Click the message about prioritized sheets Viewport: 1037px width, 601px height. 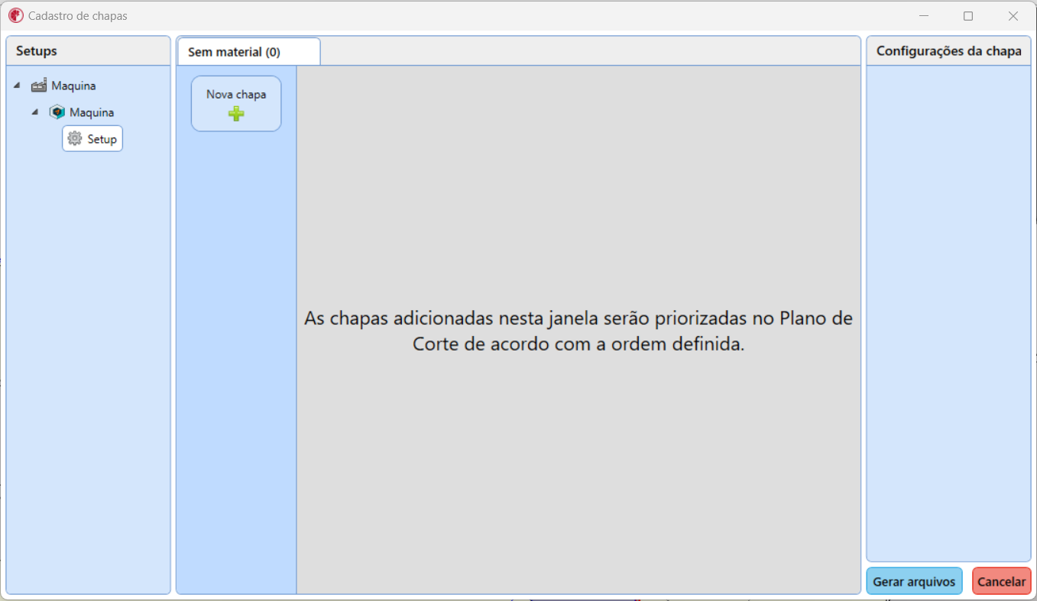pos(578,331)
